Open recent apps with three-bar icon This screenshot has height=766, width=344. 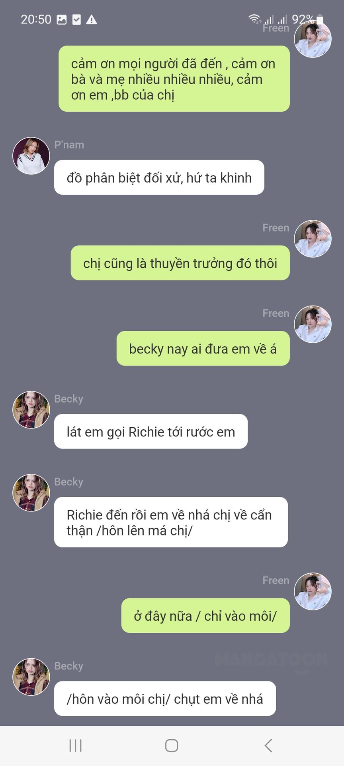coord(75,745)
